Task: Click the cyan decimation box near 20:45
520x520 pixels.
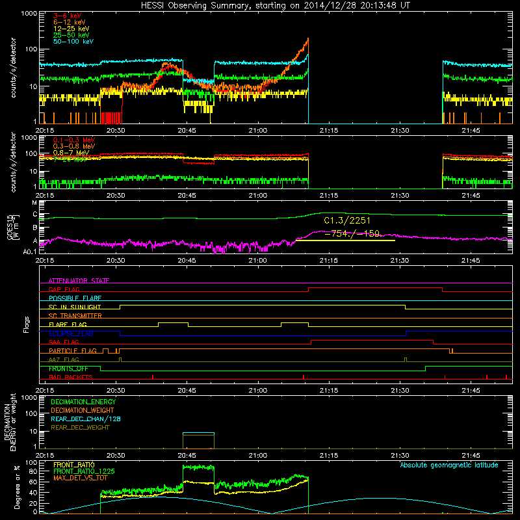Action: [x=198, y=433]
